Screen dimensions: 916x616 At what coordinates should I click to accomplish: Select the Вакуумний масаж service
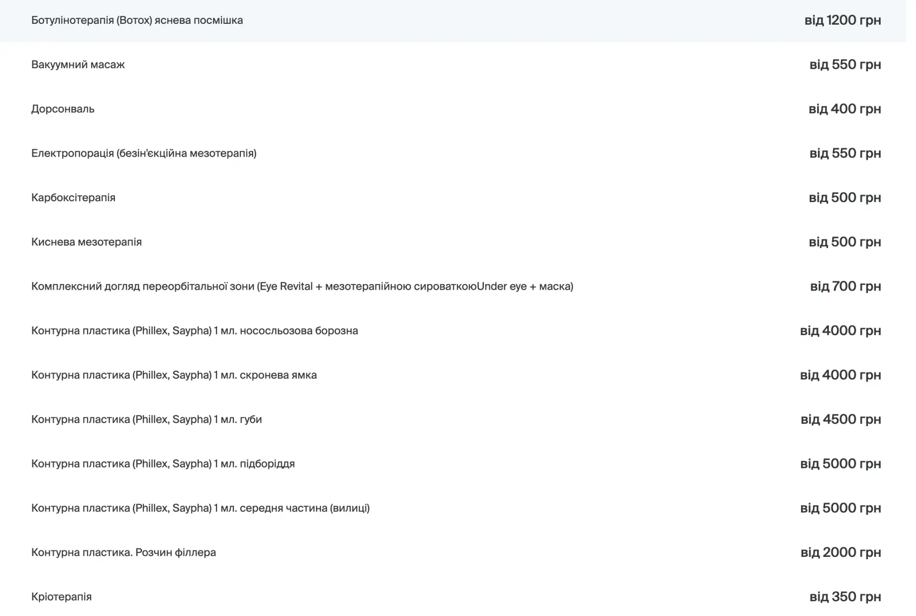pos(78,65)
